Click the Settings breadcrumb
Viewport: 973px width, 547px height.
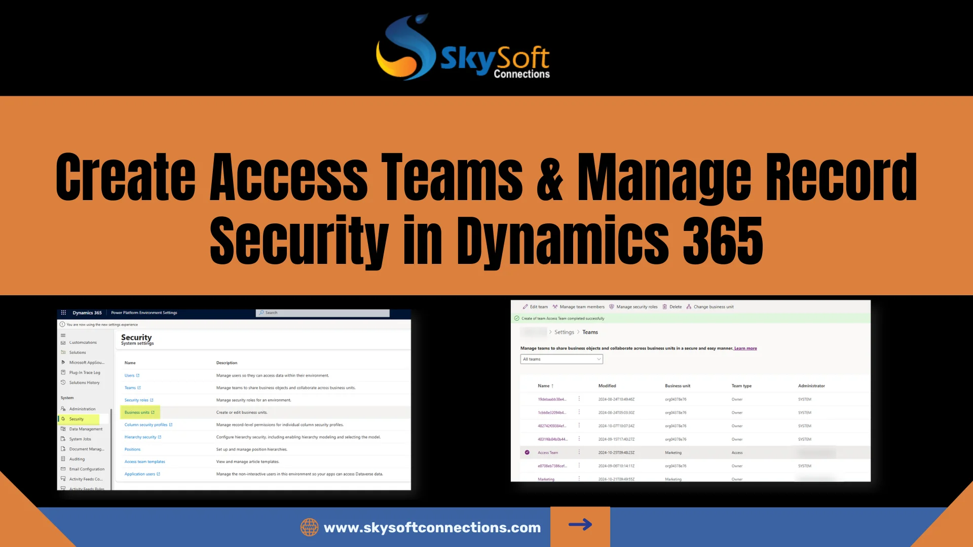(564, 332)
